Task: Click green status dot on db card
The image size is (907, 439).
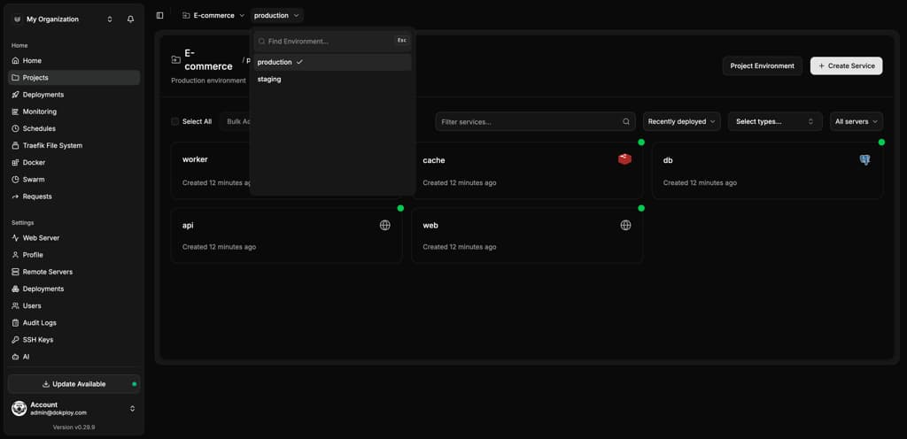Action: pos(881,142)
